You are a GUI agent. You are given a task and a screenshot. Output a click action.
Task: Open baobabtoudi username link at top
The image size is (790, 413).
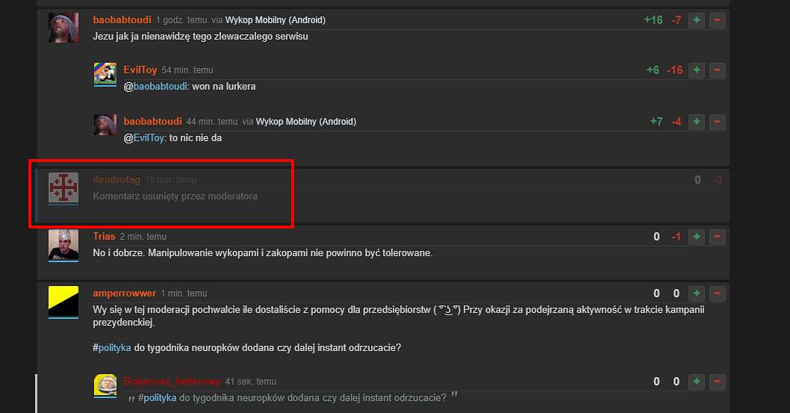(122, 19)
